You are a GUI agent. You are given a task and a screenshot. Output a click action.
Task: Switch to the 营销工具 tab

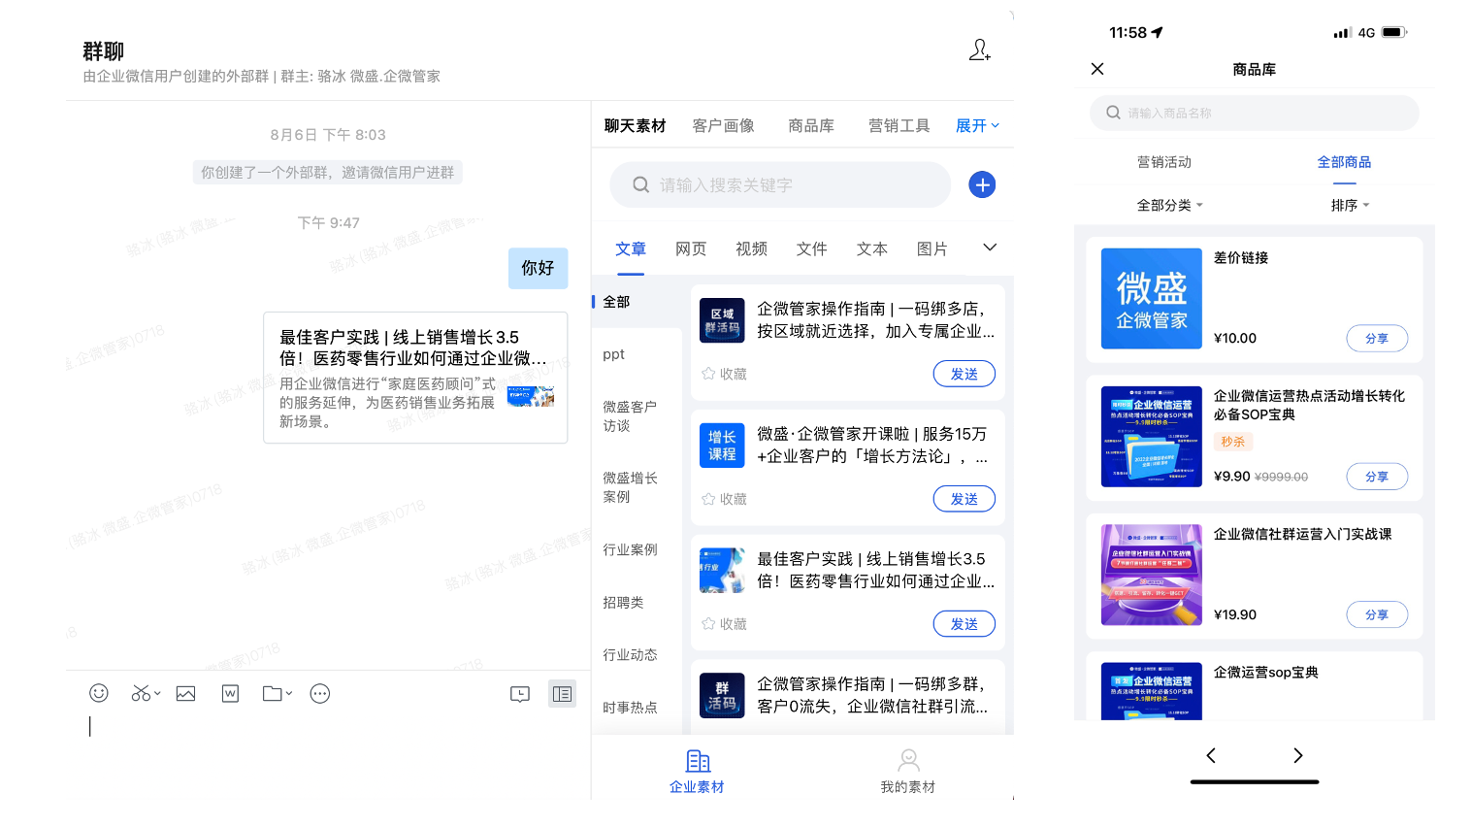(899, 125)
